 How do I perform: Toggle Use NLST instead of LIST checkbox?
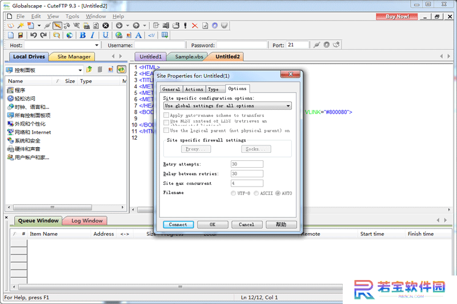click(x=166, y=122)
